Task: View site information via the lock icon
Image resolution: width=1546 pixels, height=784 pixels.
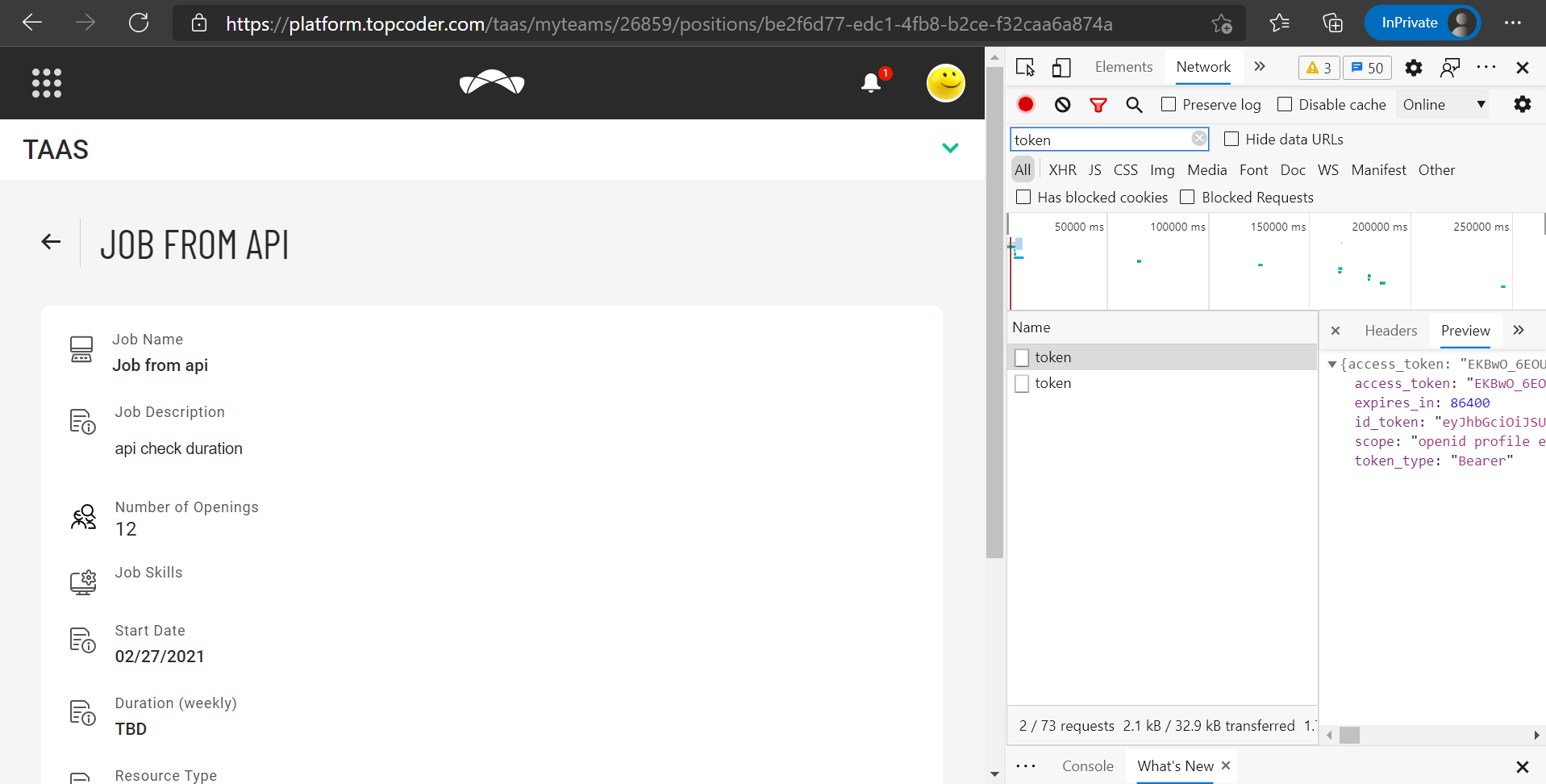Action: tap(199, 23)
